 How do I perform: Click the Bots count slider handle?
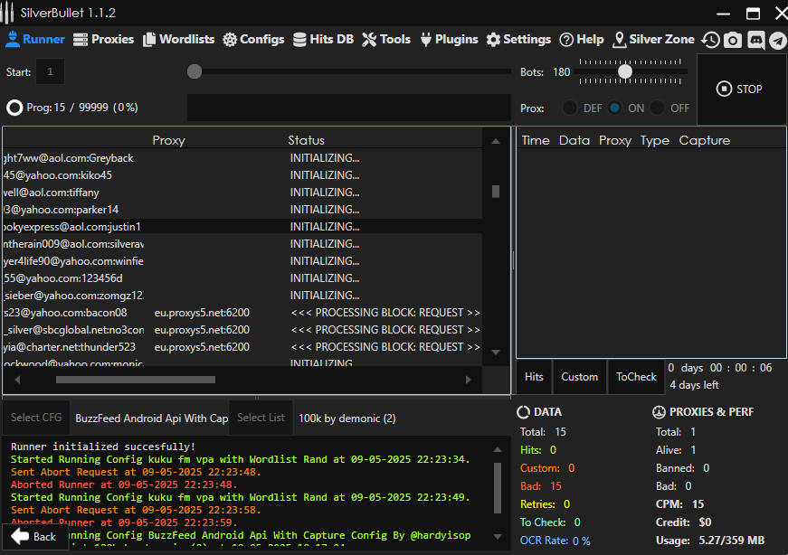[x=624, y=71]
